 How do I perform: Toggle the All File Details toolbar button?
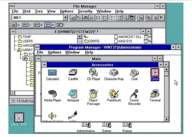(105, 18)
